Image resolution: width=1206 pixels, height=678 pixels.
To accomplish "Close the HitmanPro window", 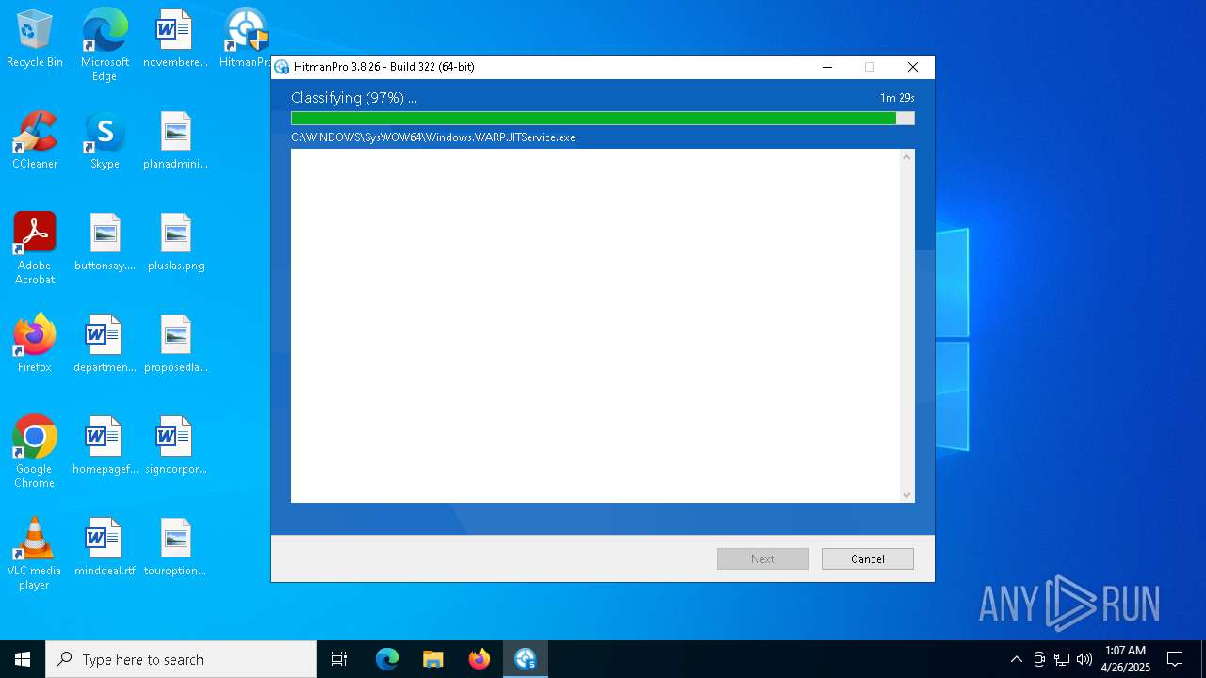I will [x=912, y=67].
